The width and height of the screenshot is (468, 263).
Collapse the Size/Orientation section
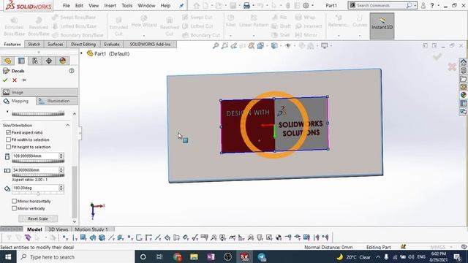coord(68,125)
